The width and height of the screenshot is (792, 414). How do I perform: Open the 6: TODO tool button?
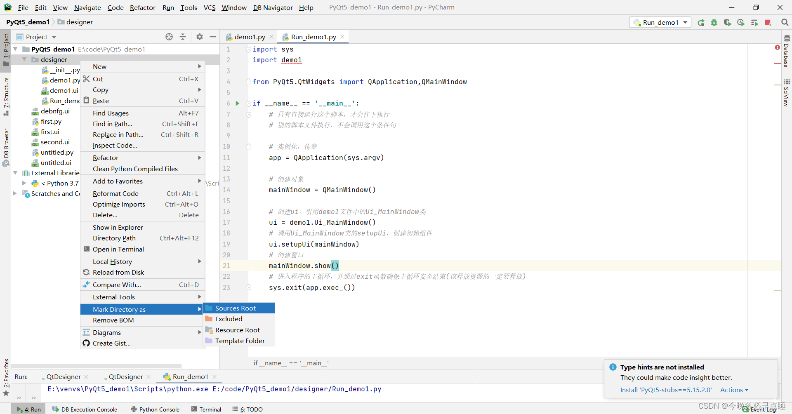click(247, 409)
